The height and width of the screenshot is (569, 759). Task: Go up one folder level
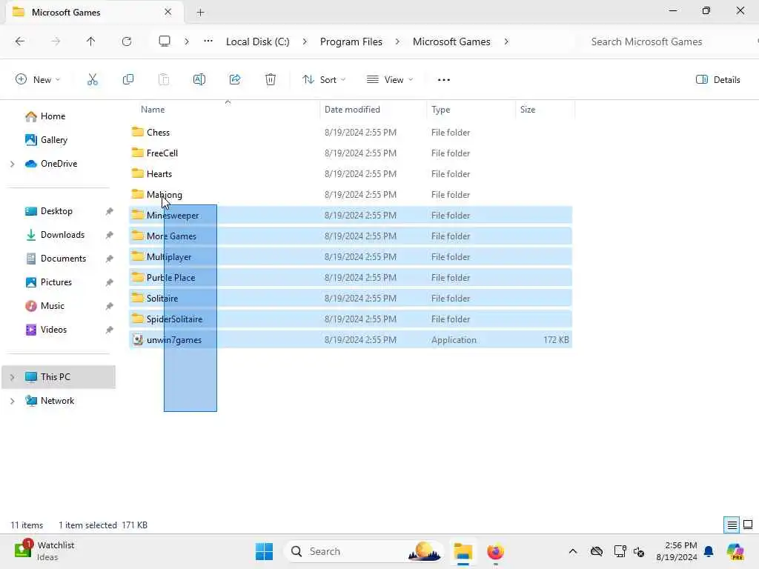click(x=91, y=41)
